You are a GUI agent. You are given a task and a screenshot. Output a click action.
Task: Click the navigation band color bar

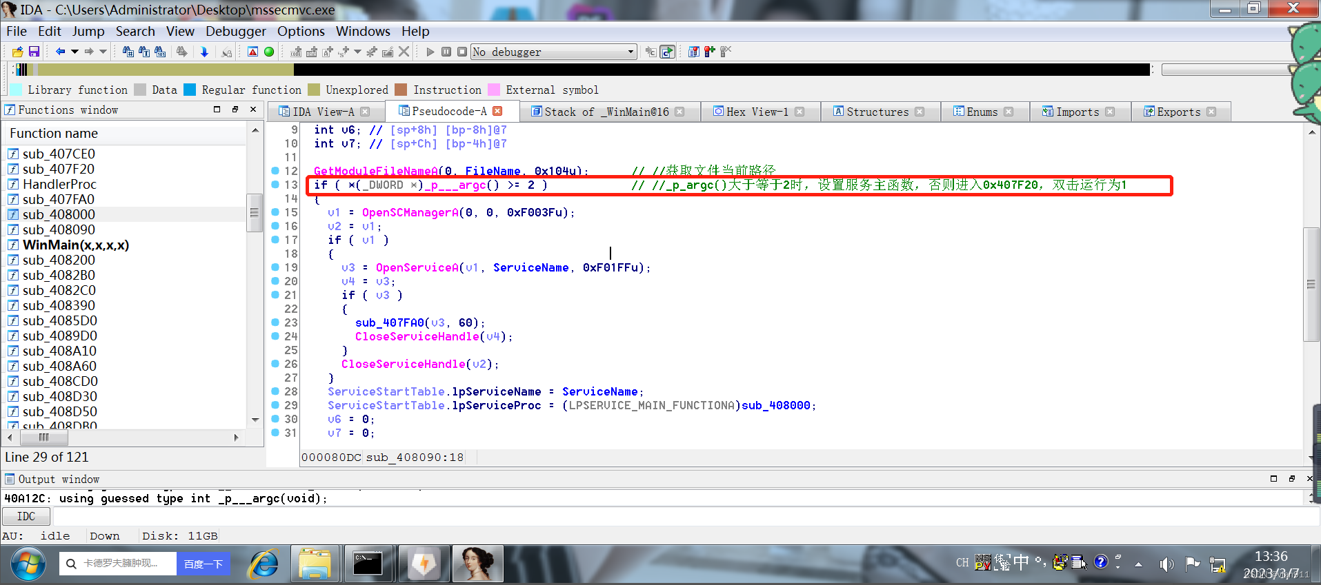coord(583,69)
